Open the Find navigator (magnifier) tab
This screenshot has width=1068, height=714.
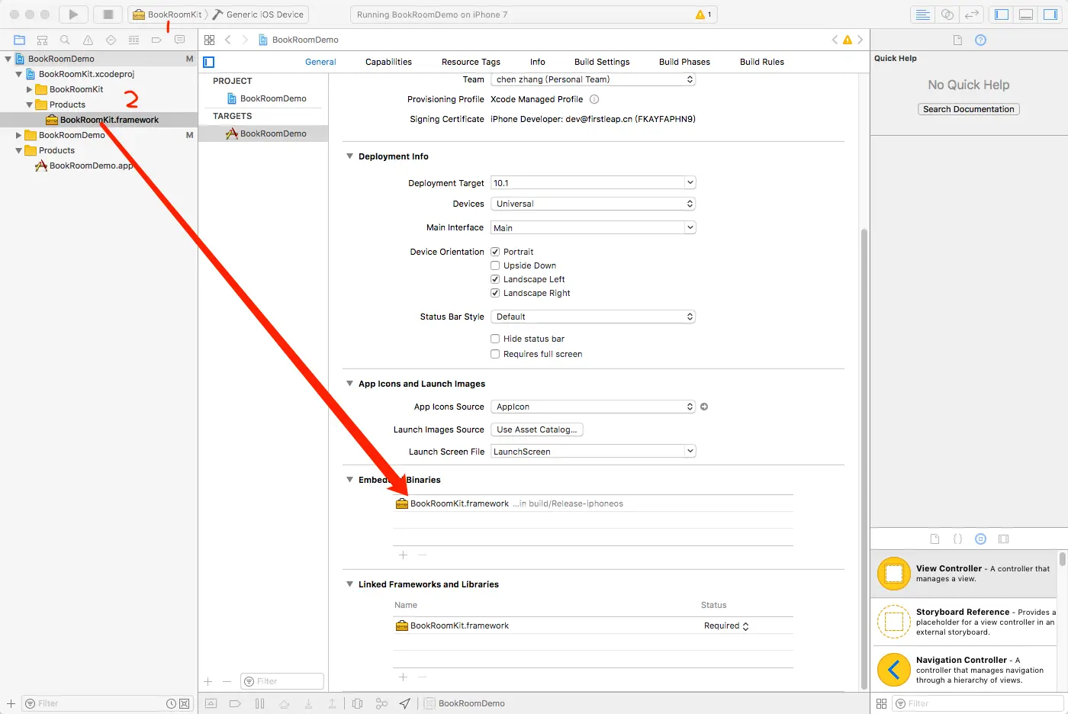point(66,40)
